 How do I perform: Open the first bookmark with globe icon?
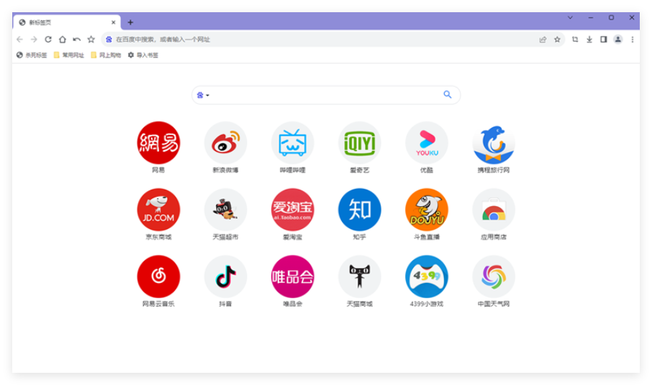[32, 55]
